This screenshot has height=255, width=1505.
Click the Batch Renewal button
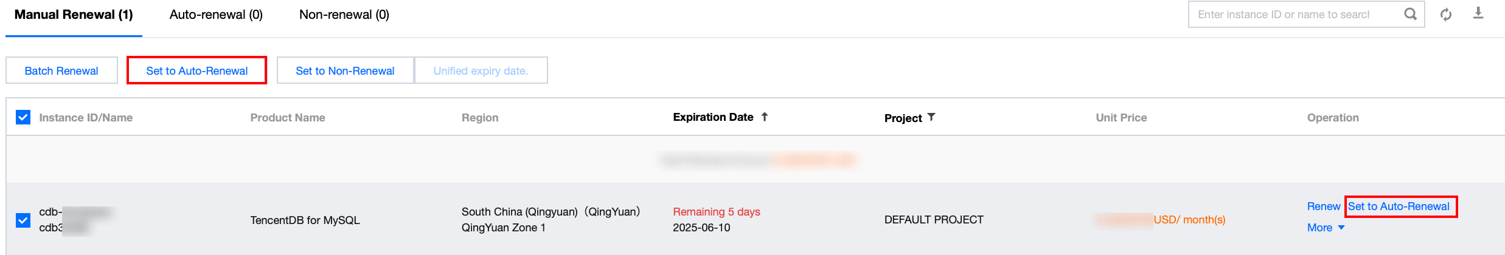(61, 70)
